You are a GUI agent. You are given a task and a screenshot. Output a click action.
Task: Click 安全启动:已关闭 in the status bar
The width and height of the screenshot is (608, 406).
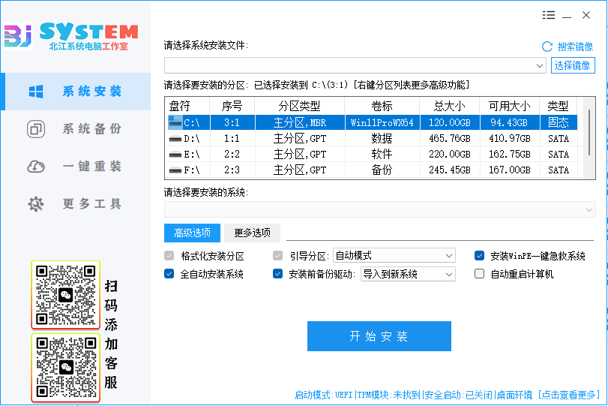click(x=458, y=395)
